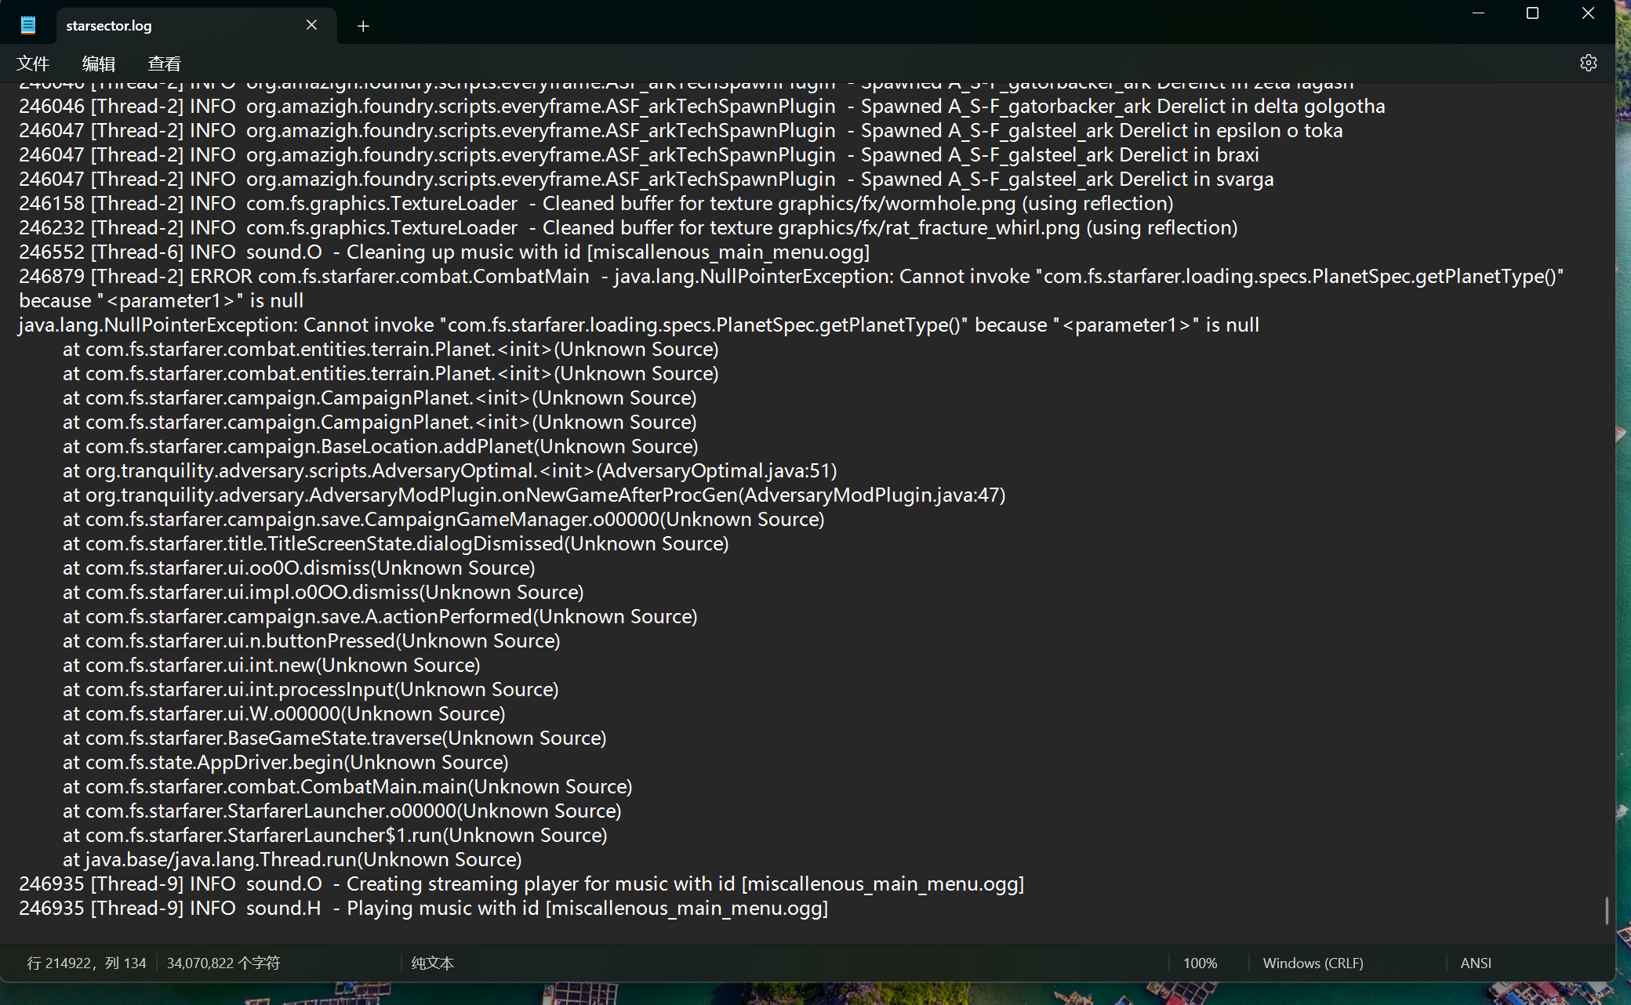Click the 纯文本 status bar label
This screenshot has height=1005, width=1631.
pyautogui.click(x=433, y=963)
